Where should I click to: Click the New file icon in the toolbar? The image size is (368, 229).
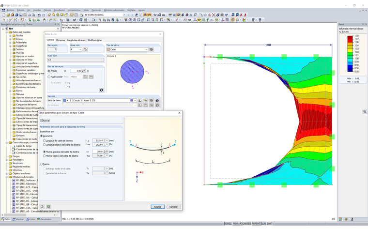pos(4,15)
